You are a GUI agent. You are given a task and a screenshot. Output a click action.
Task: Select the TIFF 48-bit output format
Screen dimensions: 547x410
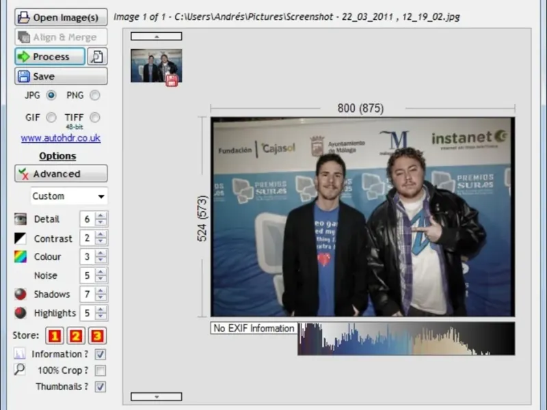tap(94, 118)
